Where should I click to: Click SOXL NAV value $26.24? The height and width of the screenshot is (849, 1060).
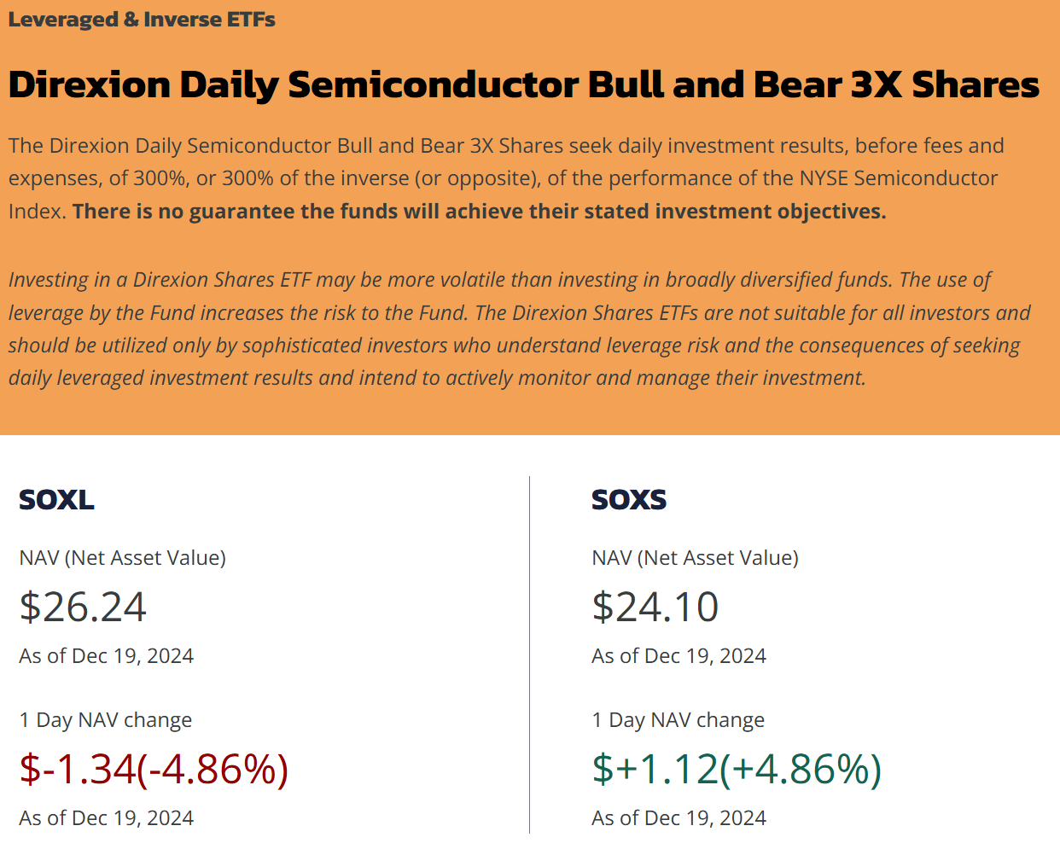click(x=83, y=607)
